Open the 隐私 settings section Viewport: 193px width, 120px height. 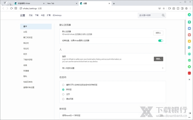tap(25, 76)
